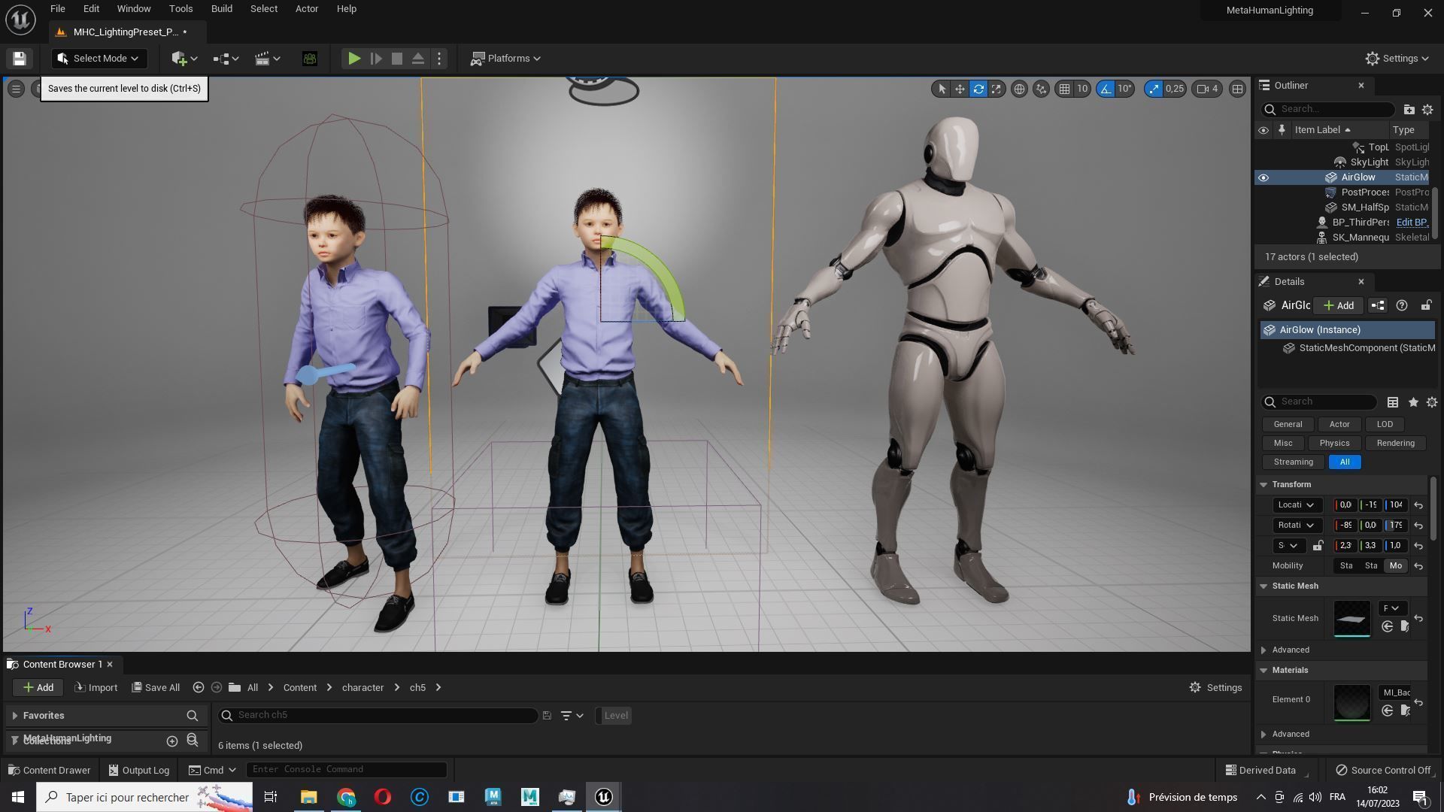Toggle Details property matrix table icon

click(x=1393, y=402)
